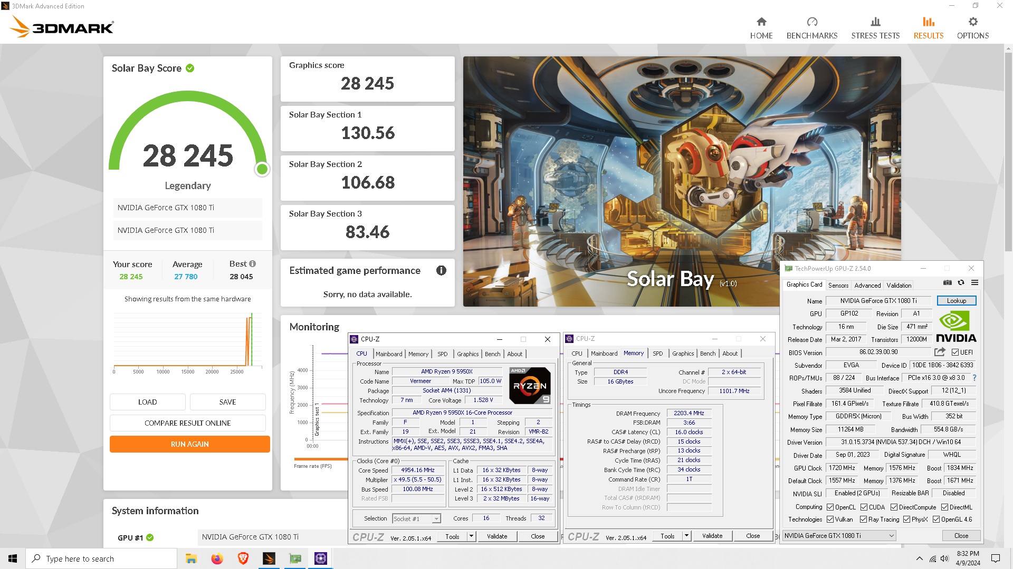1013x569 pixels.
Task: Toggle the UEFI checkbox in GPU-Z
Action: [955, 352]
